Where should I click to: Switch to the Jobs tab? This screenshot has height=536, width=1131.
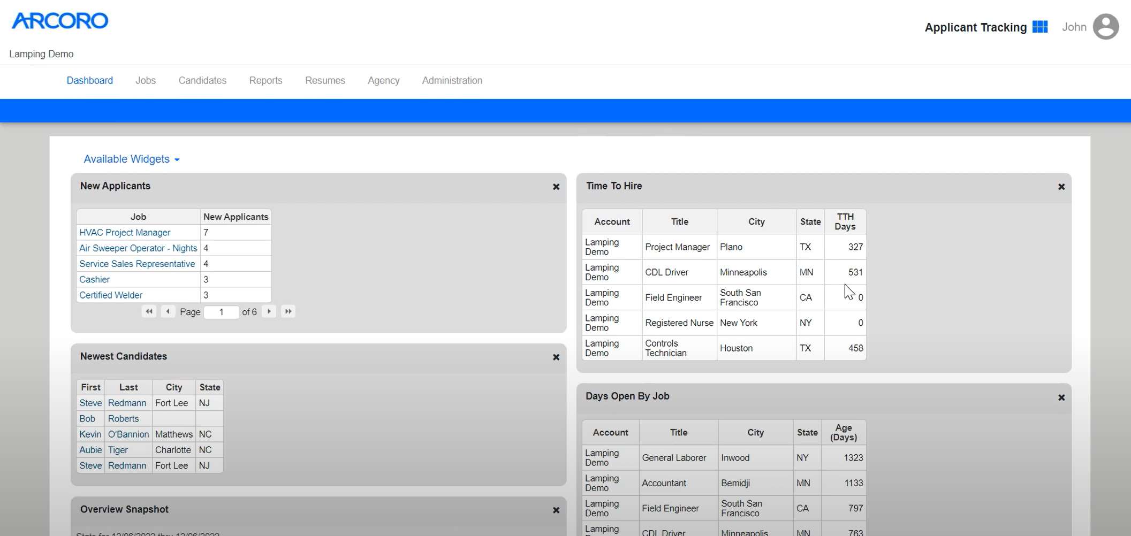[x=145, y=80]
